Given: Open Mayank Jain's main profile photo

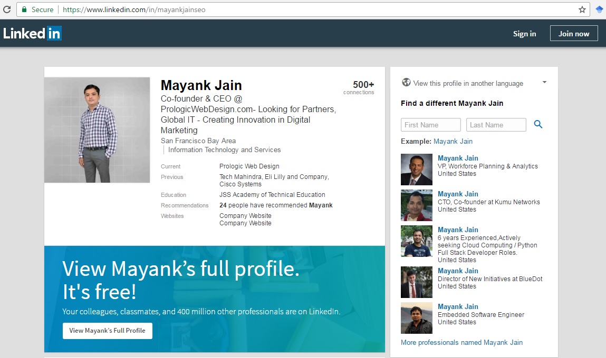Looking at the screenshot, I should pos(97,130).
